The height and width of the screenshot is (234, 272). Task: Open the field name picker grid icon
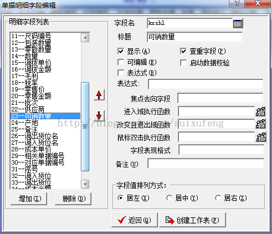point(238,23)
